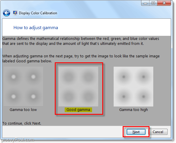Click the Next button
Image resolution: width=176 pixels, height=143 pixels.
tap(136, 132)
